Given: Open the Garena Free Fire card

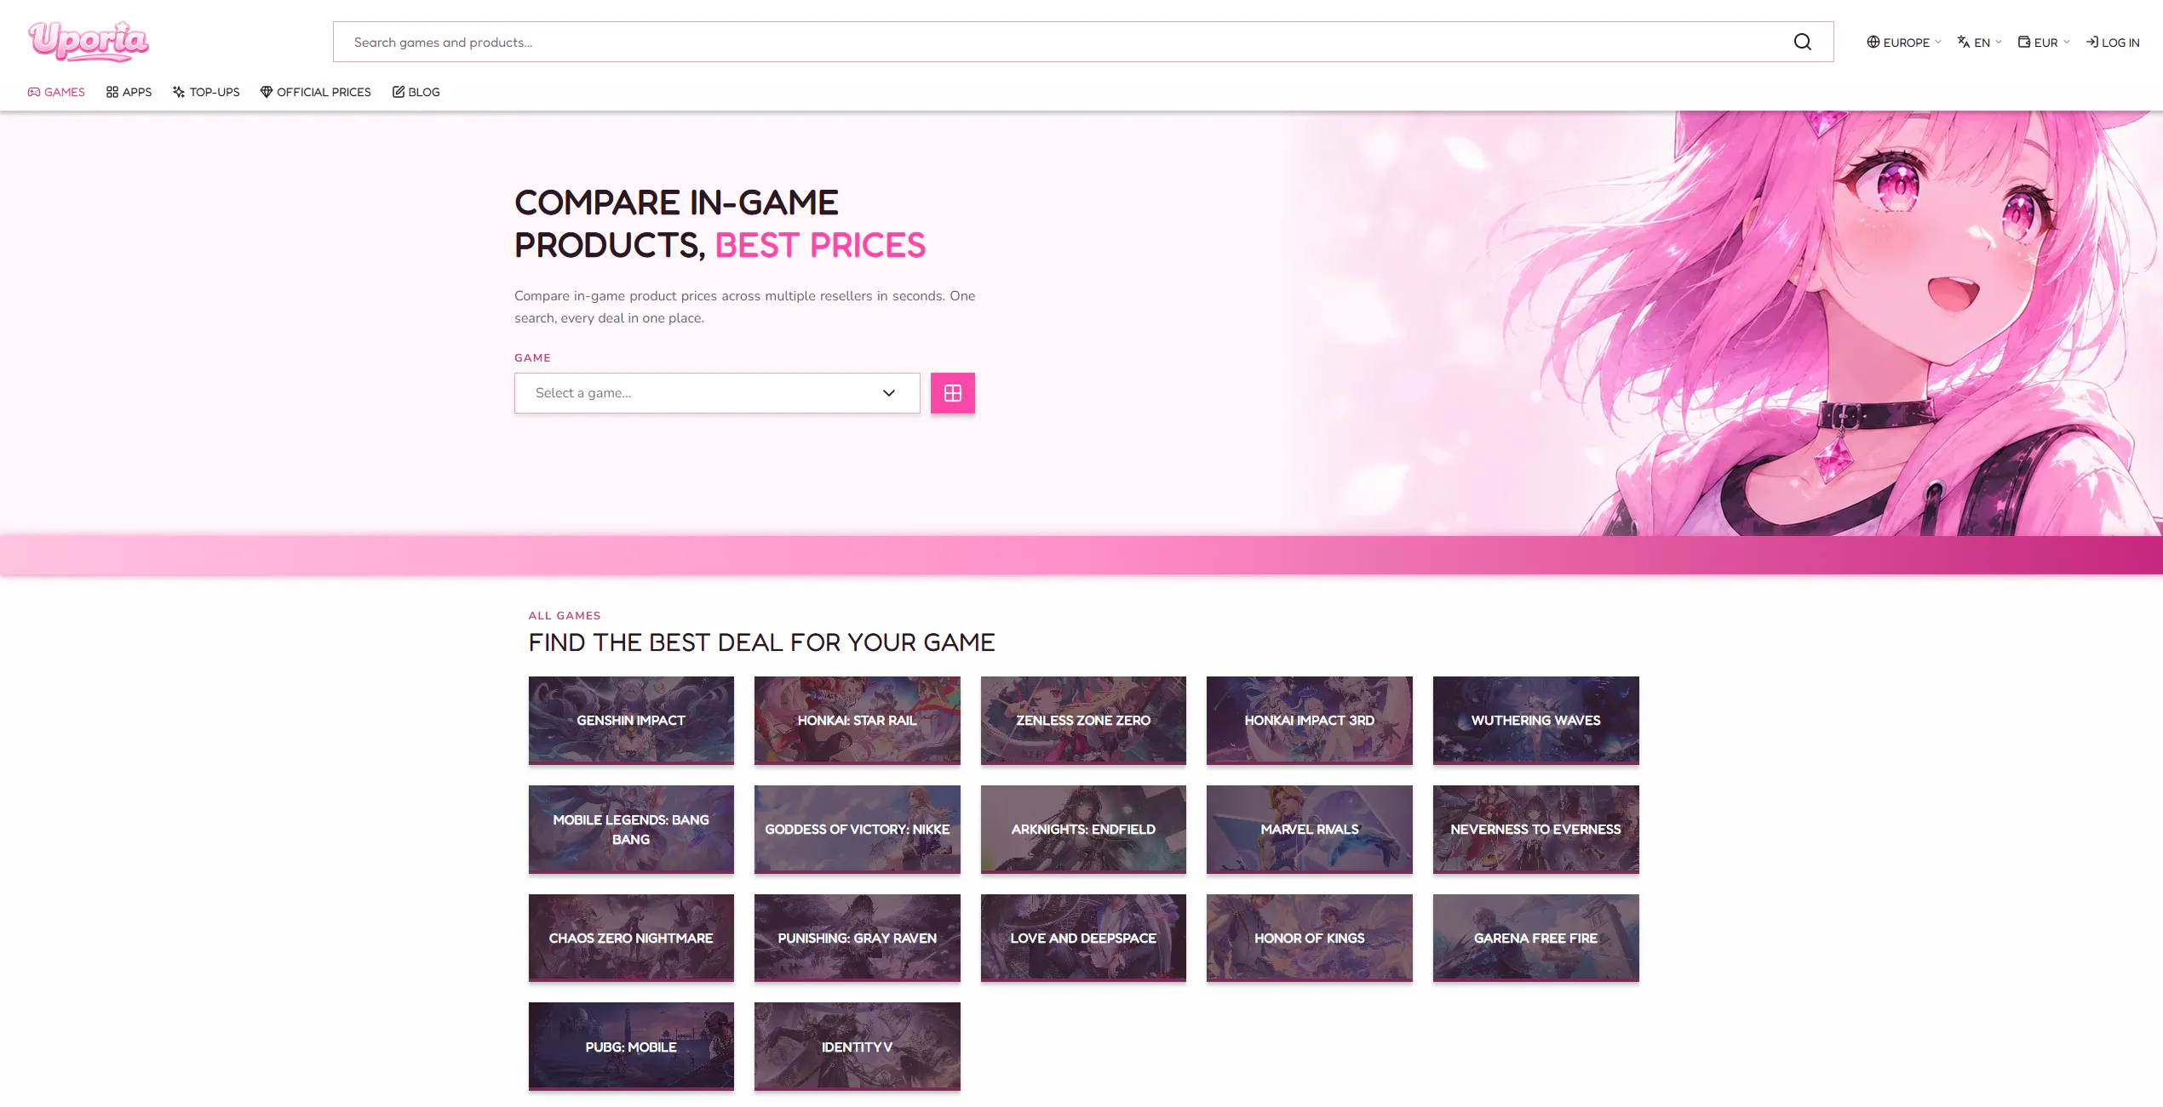Looking at the screenshot, I should (x=1535, y=939).
